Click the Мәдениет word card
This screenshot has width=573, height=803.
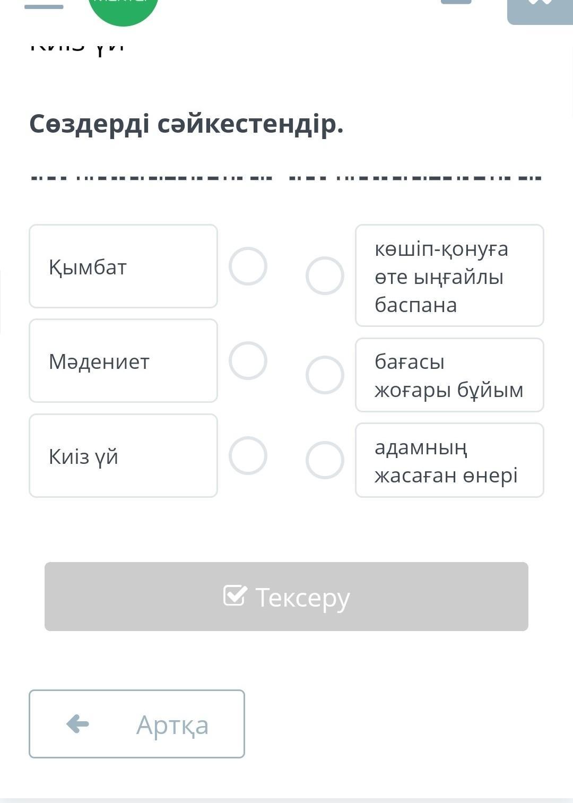pyautogui.click(x=123, y=361)
